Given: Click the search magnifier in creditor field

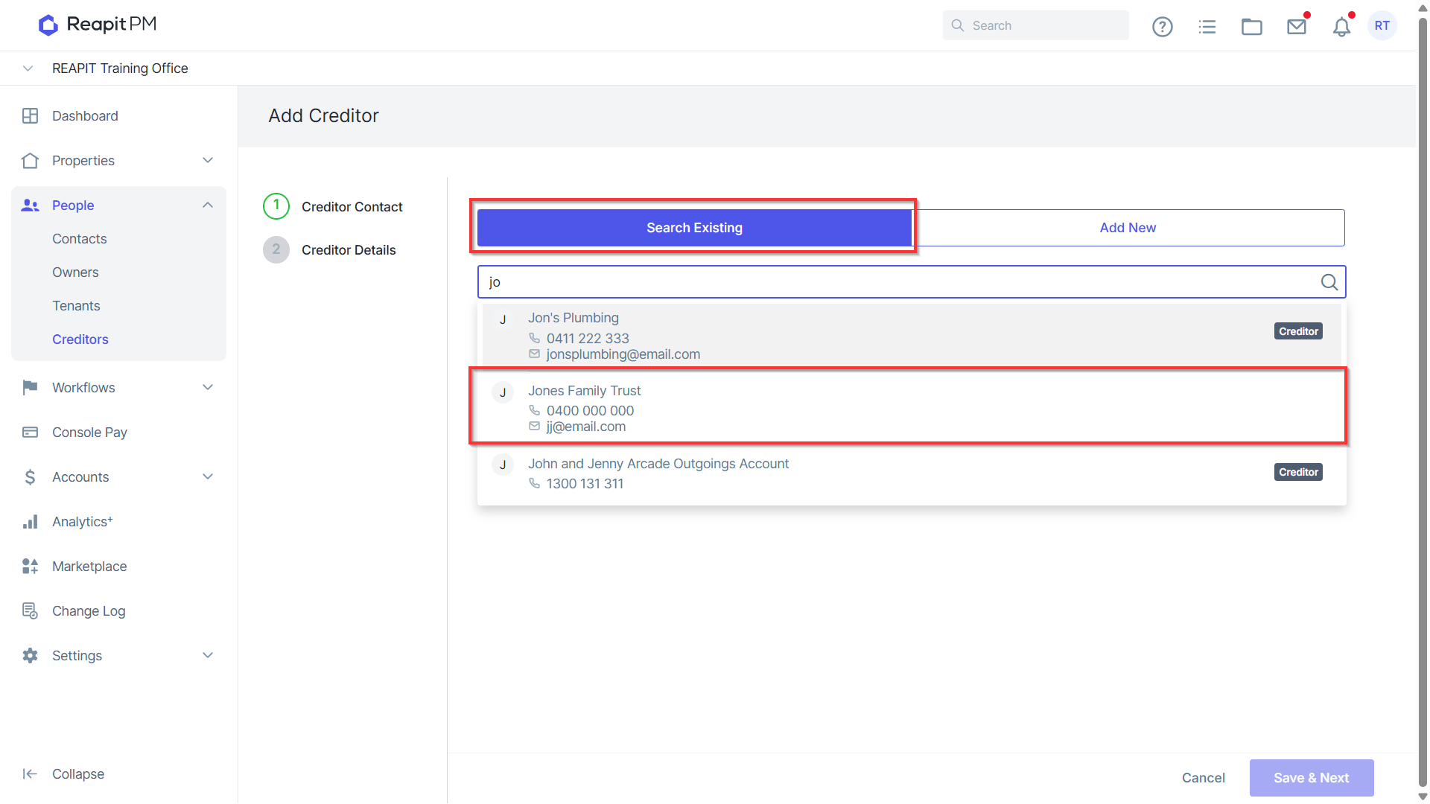Looking at the screenshot, I should click(1329, 282).
